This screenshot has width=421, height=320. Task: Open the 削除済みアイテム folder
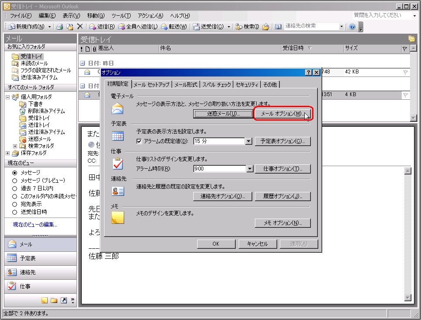pos(46,111)
